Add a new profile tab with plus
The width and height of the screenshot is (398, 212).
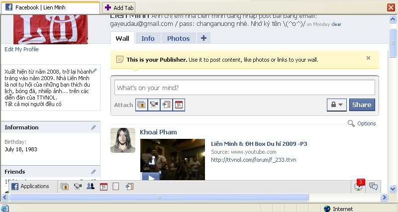click(x=203, y=38)
